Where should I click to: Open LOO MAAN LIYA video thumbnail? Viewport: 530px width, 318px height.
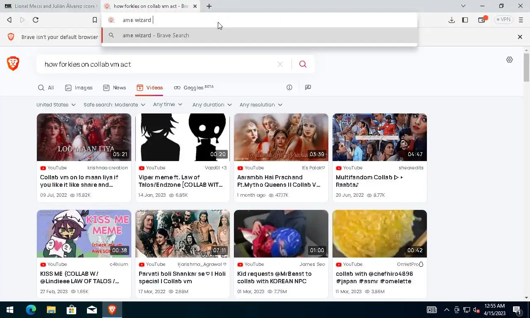84,137
